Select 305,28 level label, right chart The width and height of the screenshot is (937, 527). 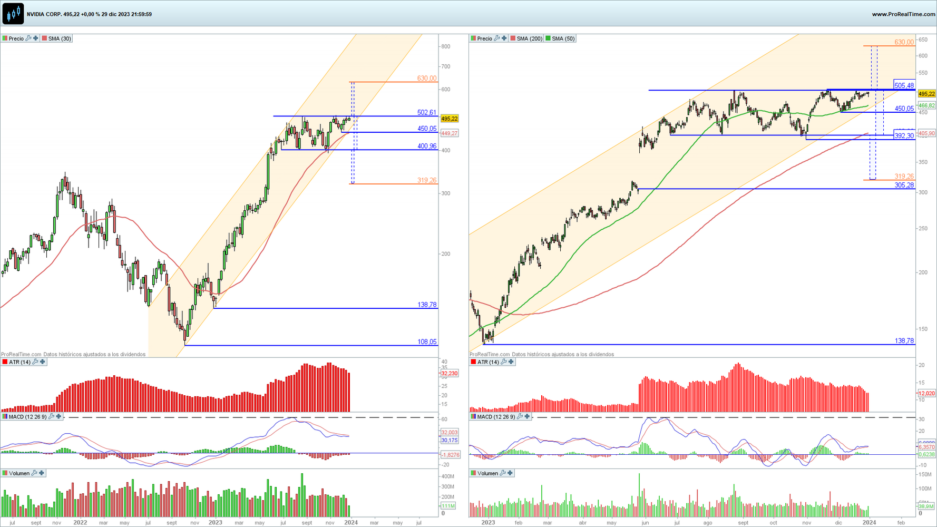point(904,185)
